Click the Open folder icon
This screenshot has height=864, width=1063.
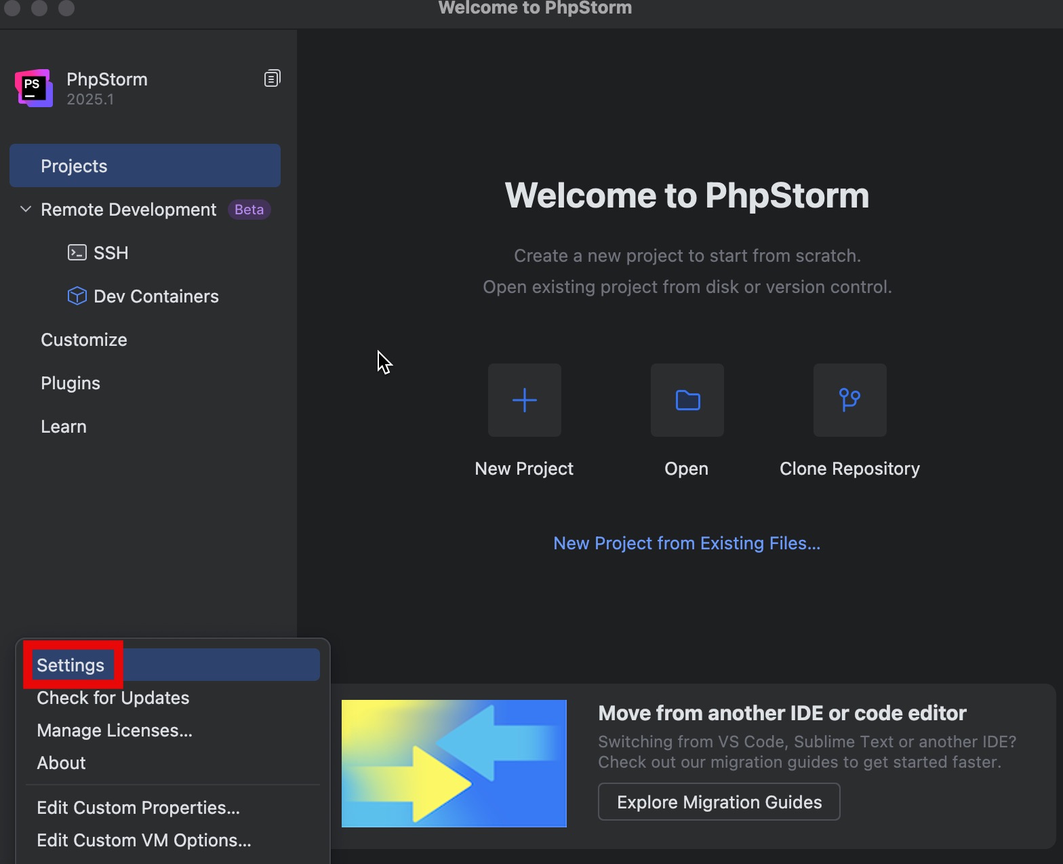pyautogui.click(x=687, y=400)
